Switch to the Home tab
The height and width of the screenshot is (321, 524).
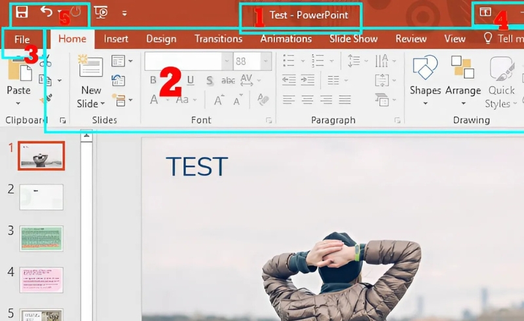pos(72,39)
